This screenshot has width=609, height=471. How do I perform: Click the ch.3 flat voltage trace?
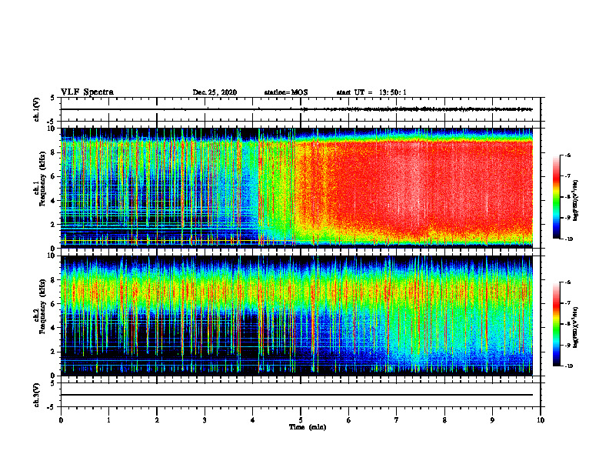[297, 395]
